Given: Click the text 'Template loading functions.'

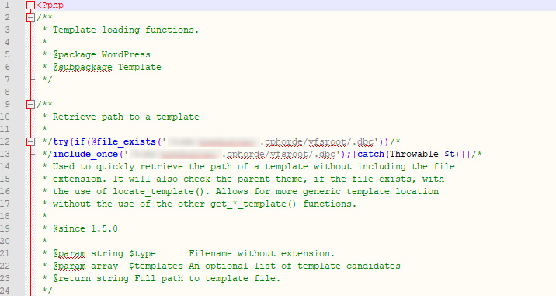Looking at the screenshot, I should 126,30.
